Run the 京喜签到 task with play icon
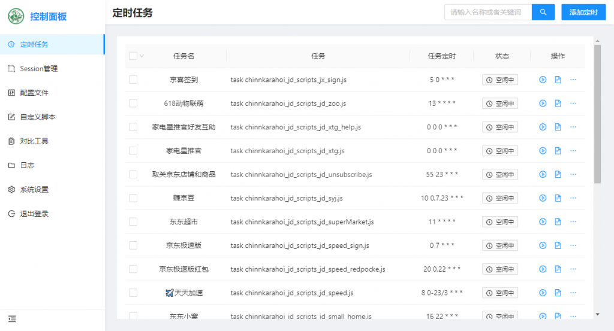Screen dimensions: 614x331 (543, 80)
